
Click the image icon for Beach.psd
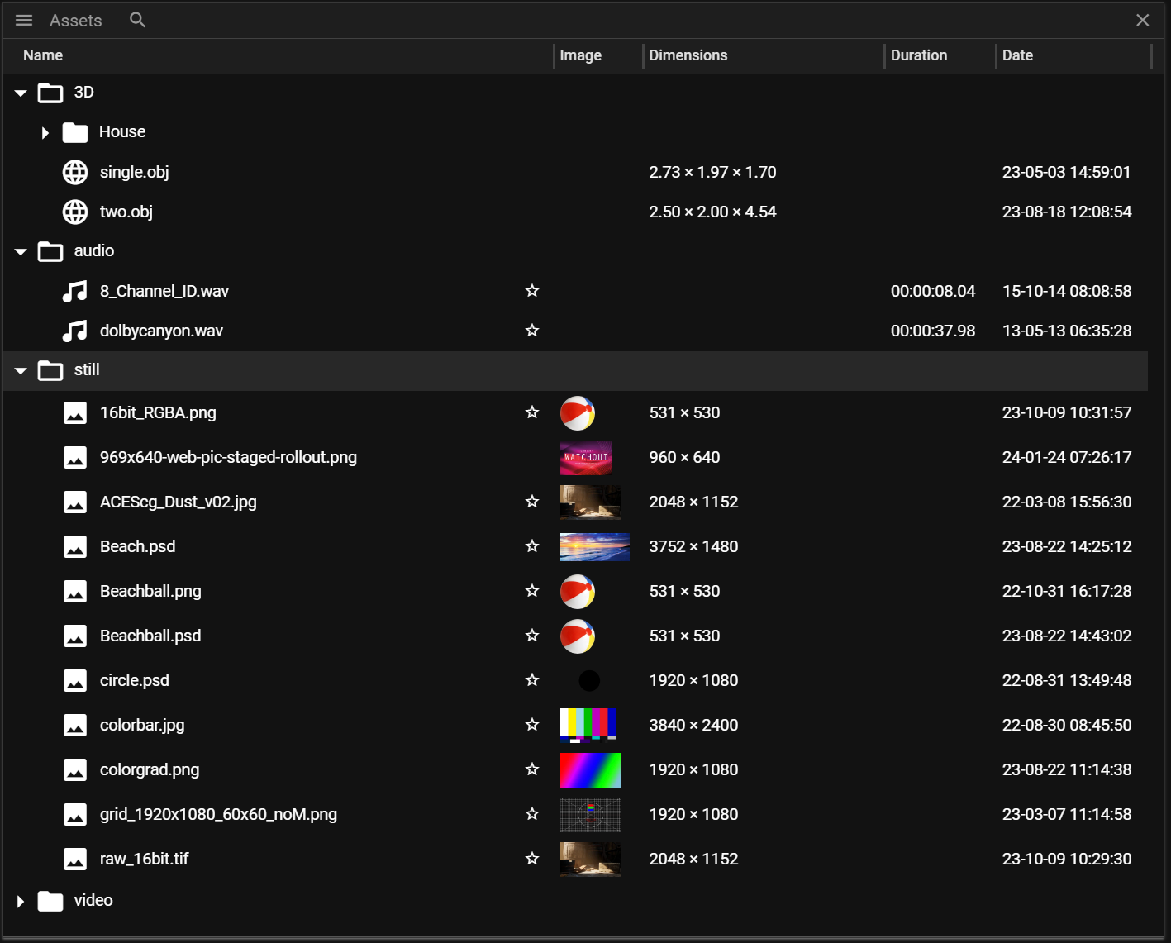click(75, 546)
